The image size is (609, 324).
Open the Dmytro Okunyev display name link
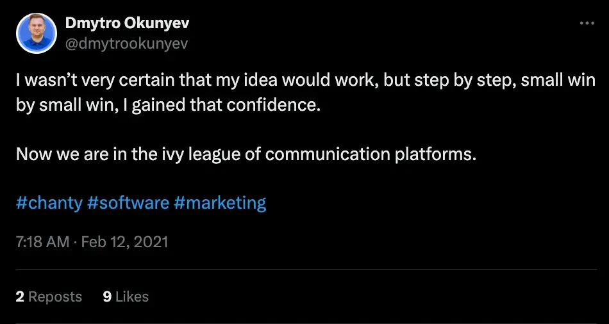127,24
